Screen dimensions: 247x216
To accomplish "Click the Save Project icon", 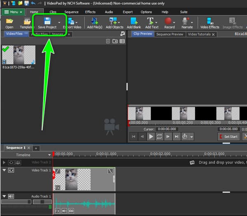I will point(47,21).
